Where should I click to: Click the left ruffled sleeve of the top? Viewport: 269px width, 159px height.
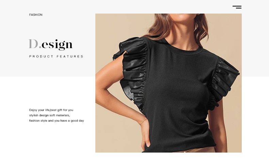click(133, 74)
